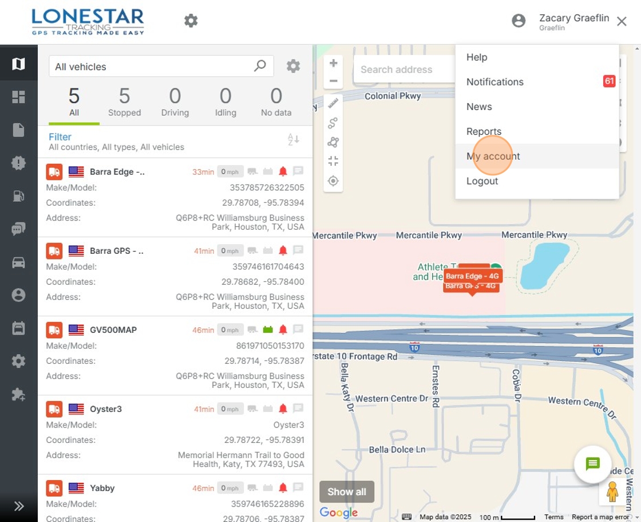Open the live chat bubble button

click(x=592, y=464)
